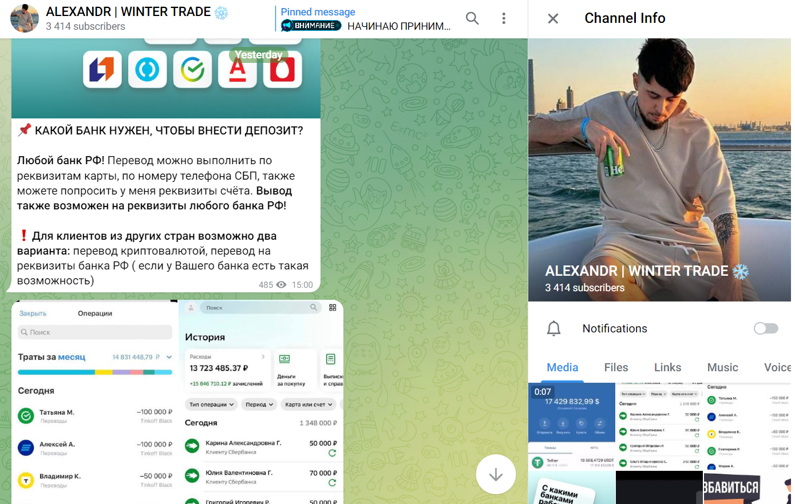Click the 'Notifications' label in info panel

(615, 328)
